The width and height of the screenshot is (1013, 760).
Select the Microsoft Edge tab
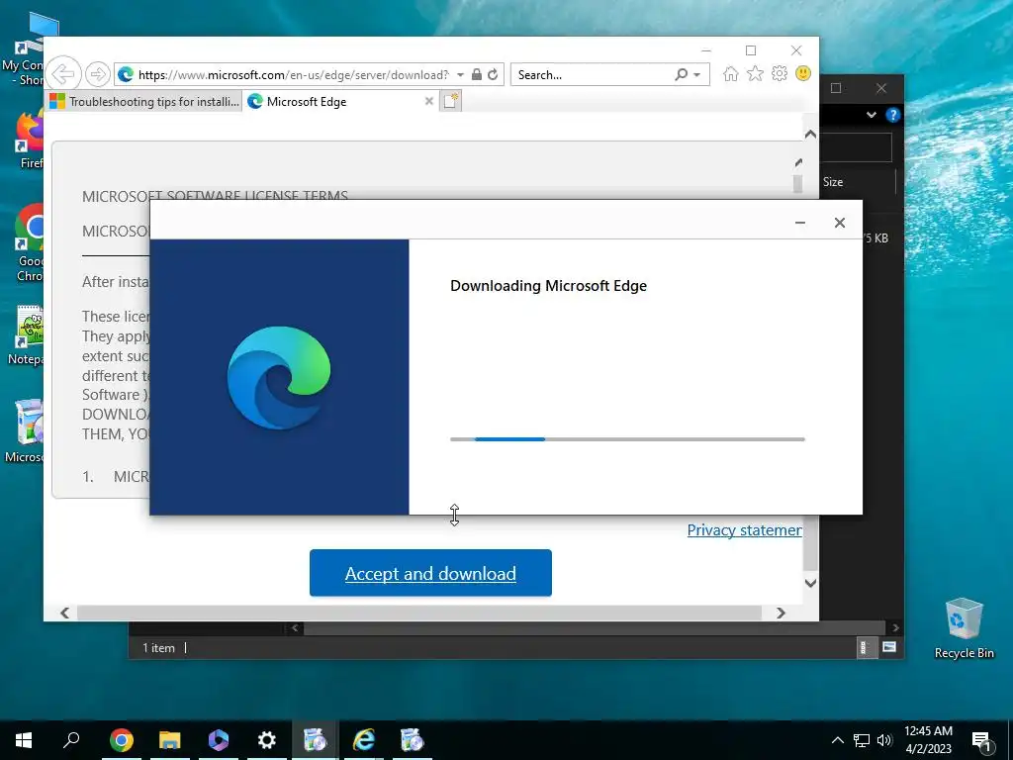[x=340, y=102]
